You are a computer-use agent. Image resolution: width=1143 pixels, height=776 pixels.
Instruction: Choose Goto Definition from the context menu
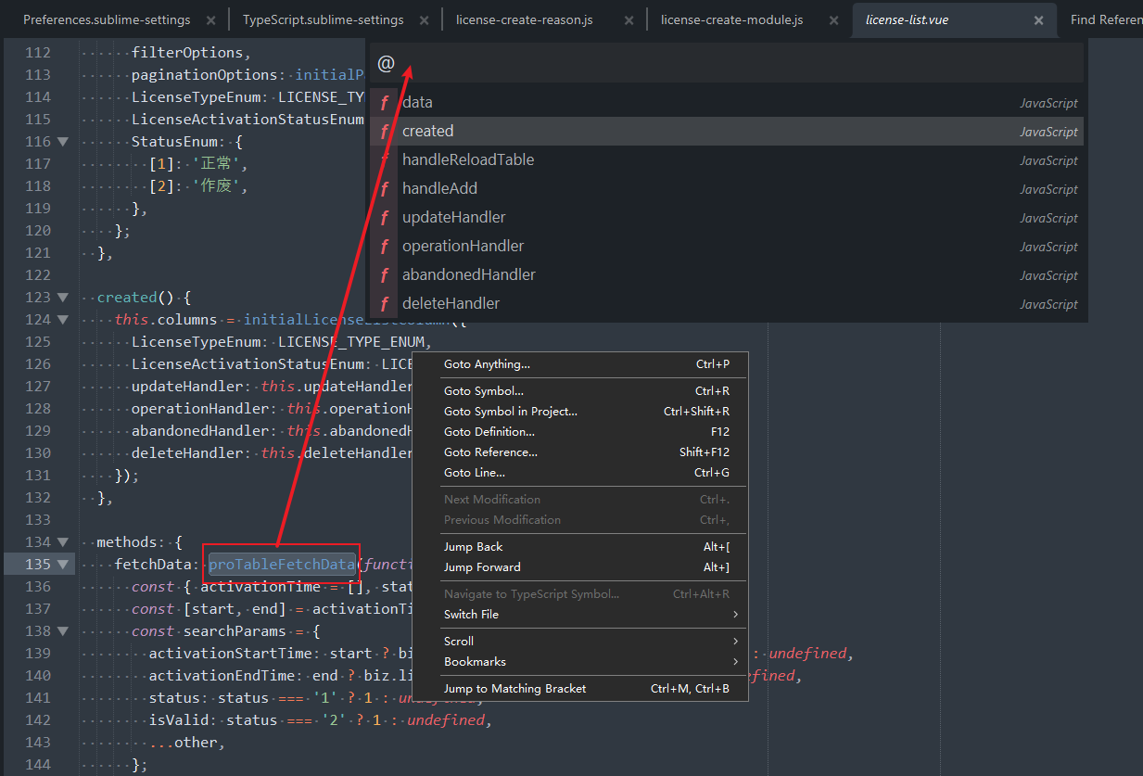pyautogui.click(x=489, y=432)
